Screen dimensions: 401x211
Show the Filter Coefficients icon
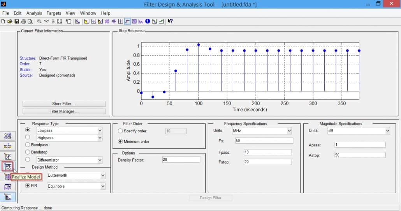click(141, 21)
